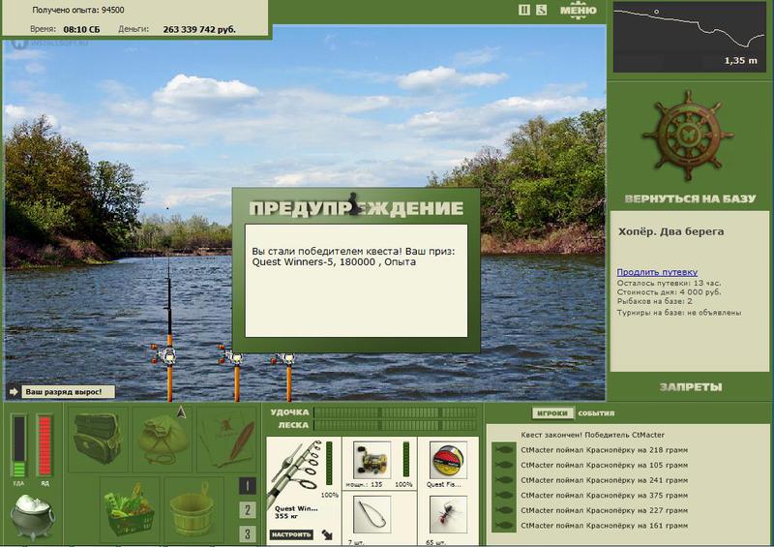Click the ПРЕДУПРЕЖДЕНИЕ dialog title

[356, 208]
